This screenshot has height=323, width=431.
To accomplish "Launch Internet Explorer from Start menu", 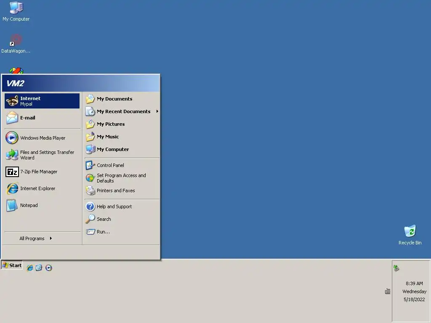I will pos(42,188).
